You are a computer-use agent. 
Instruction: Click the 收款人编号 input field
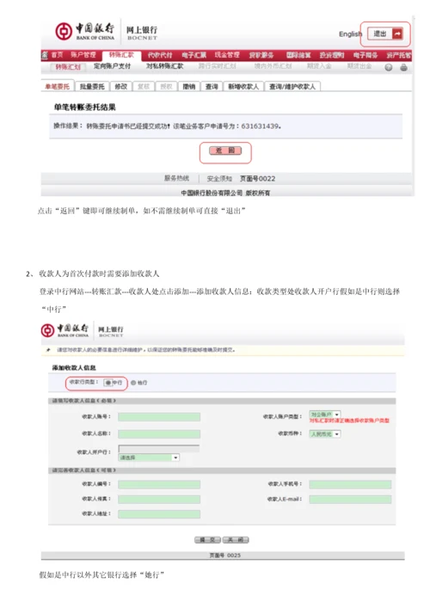click(x=159, y=484)
